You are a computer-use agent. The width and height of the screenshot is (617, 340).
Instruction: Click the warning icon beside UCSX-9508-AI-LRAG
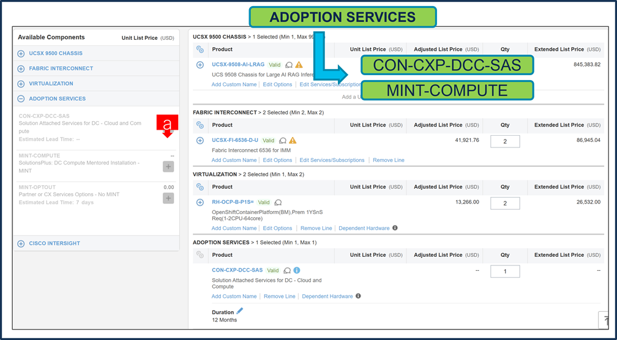pyautogui.click(x=299, y=65)
